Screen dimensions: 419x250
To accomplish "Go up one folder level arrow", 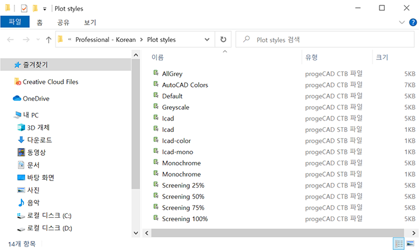I will point(48,40).
